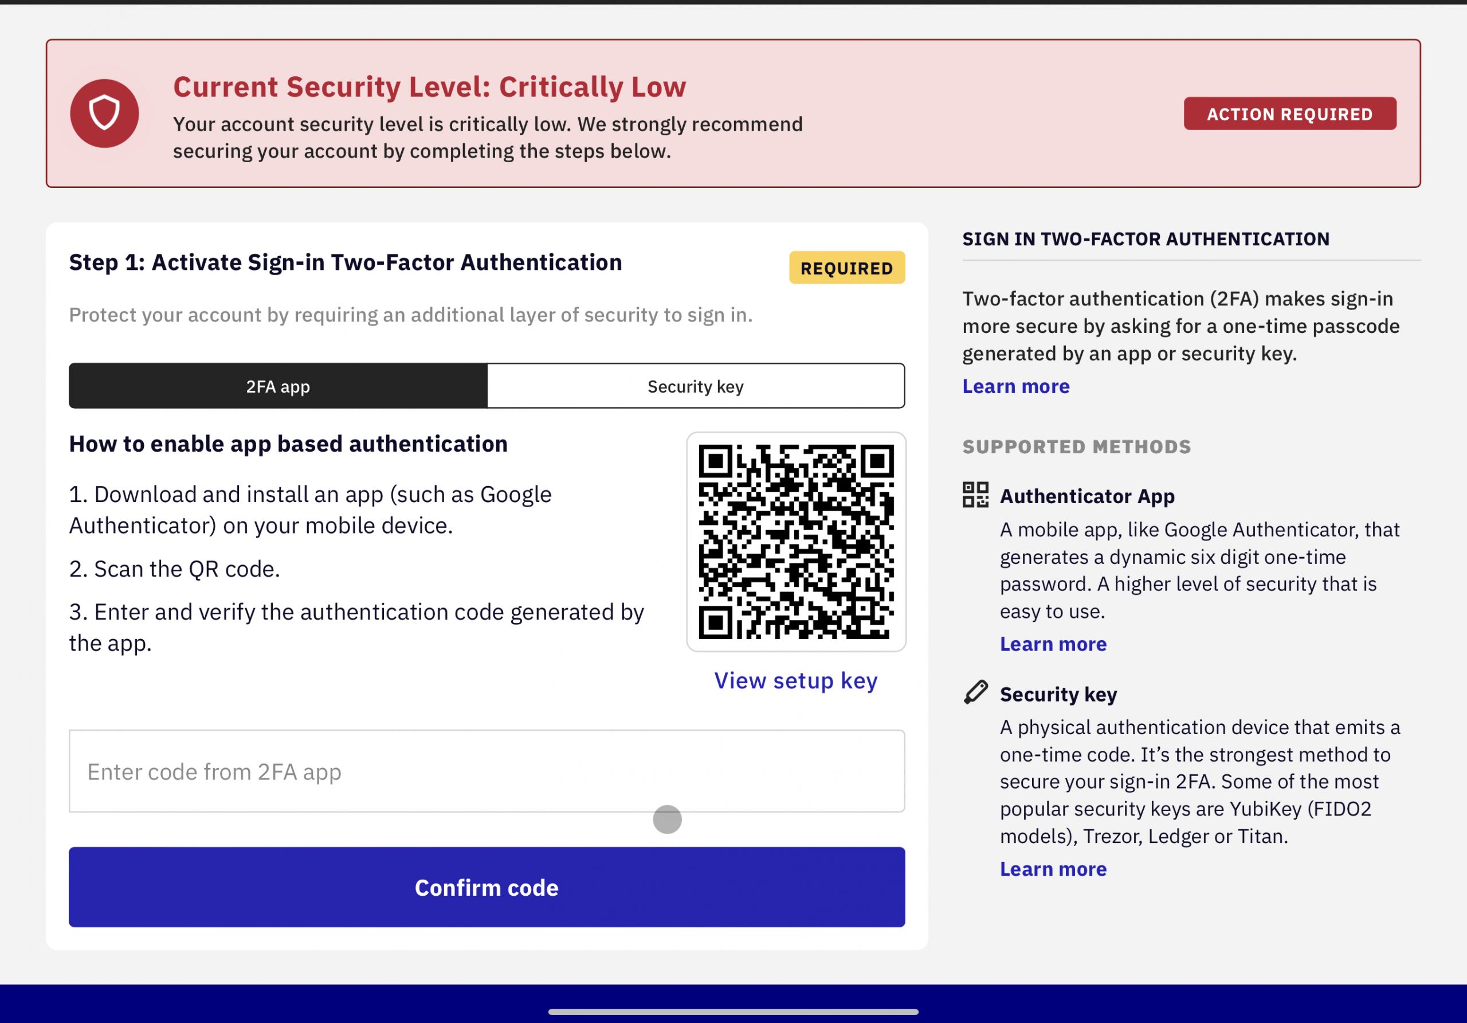Click the Security key method title
The width and height of the screenshot is (1467, 1023).
(x=1059, y=694)
